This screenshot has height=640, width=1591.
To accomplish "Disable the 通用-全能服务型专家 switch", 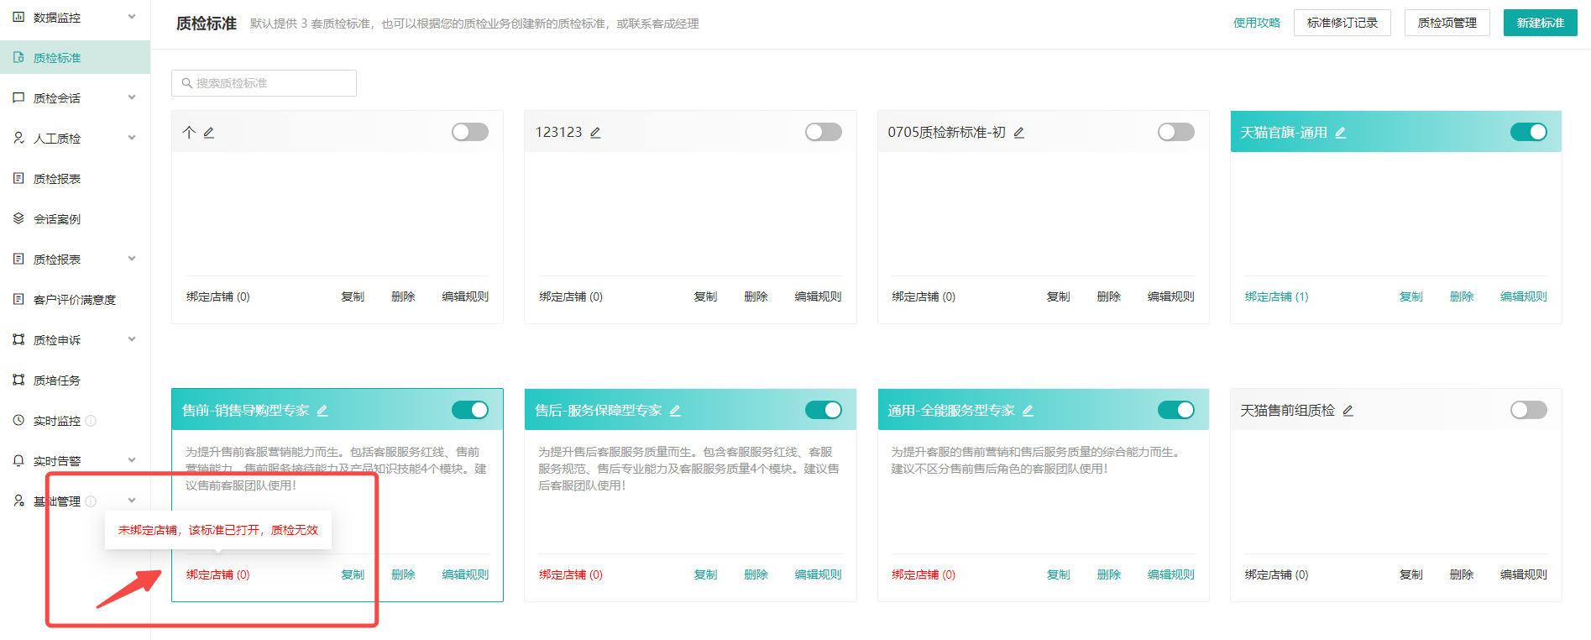I will 1175,410.
